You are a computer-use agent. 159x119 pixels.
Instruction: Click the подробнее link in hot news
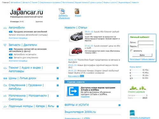click(85, 96)
